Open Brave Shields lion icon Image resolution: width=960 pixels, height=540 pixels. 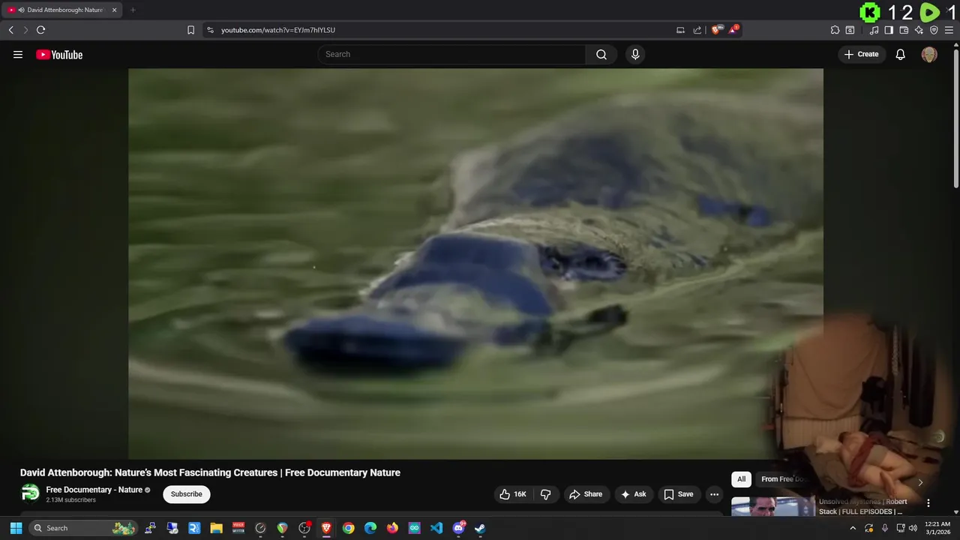(x=716, y=30)
